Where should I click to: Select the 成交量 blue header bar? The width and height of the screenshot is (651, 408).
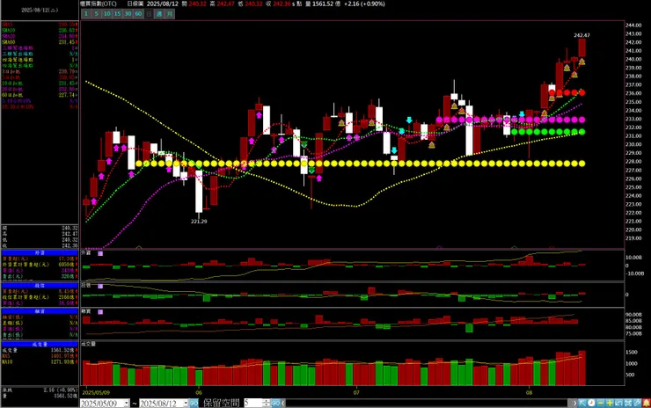[x=40, y=344]
